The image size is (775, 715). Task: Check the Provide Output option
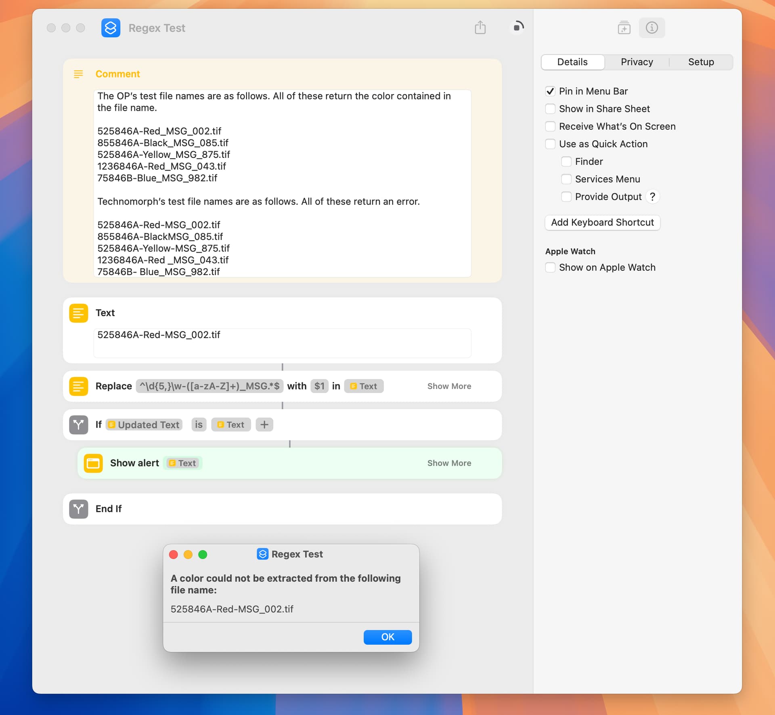[x=566, y=197]
